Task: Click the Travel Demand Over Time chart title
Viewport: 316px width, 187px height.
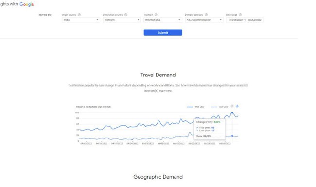Action: pyautogui.click(x=93, y=107)
